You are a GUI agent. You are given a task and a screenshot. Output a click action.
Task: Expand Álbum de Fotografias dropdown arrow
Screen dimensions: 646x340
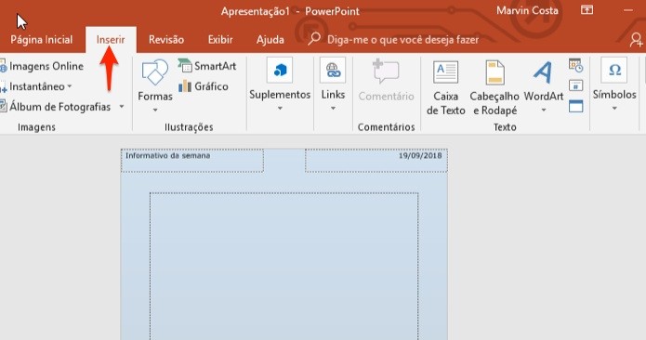click(122, 107)
